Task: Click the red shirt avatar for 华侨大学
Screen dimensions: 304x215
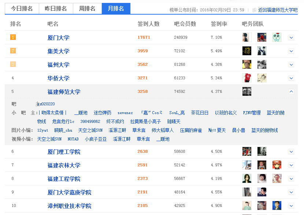Action: tap(247, 78)
